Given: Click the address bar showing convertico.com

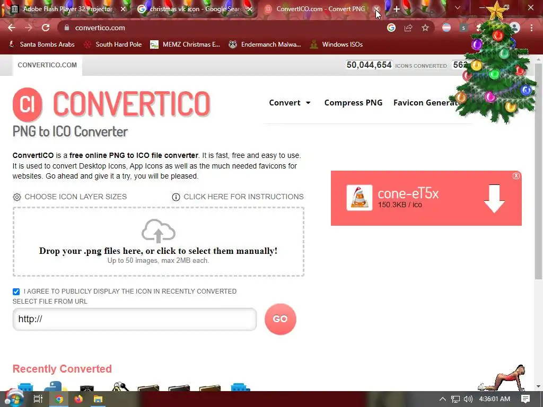Looking at the screenshot, I should pos(221,28).
